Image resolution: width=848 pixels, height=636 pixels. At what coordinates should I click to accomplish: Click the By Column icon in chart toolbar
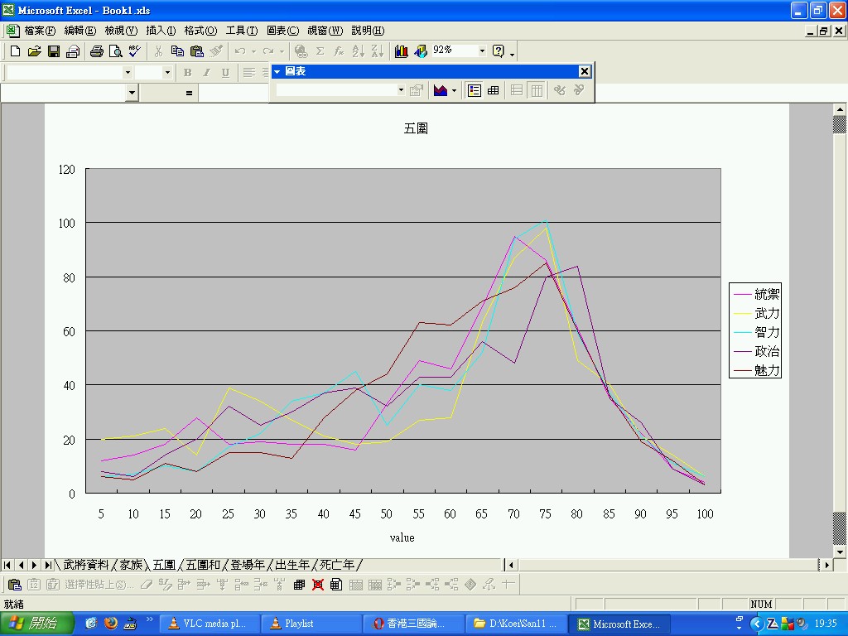point(537,91)
